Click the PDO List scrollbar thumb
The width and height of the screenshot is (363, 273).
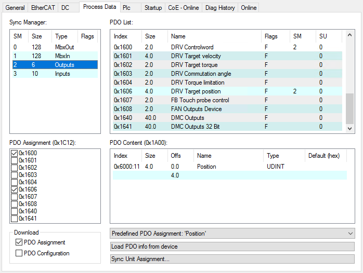[x=350, y=108]
